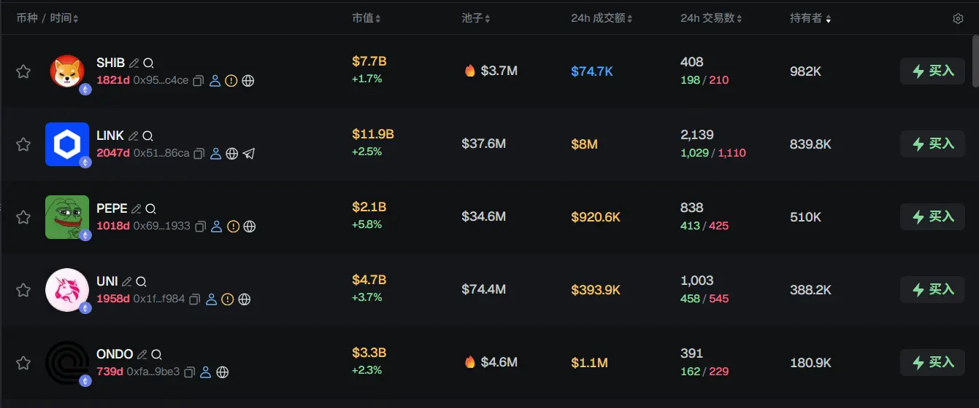Click 买入 button for LINK
979x408 pixels.
(932, 144)
